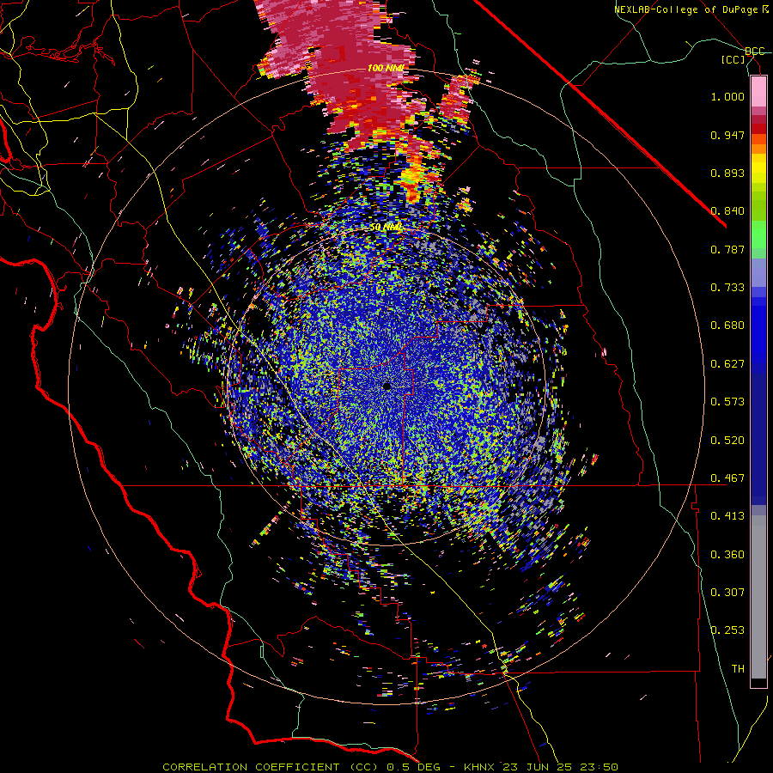Select the 1.000 legend value
This screenshot has width=773, height=773.
click(727, 96)
